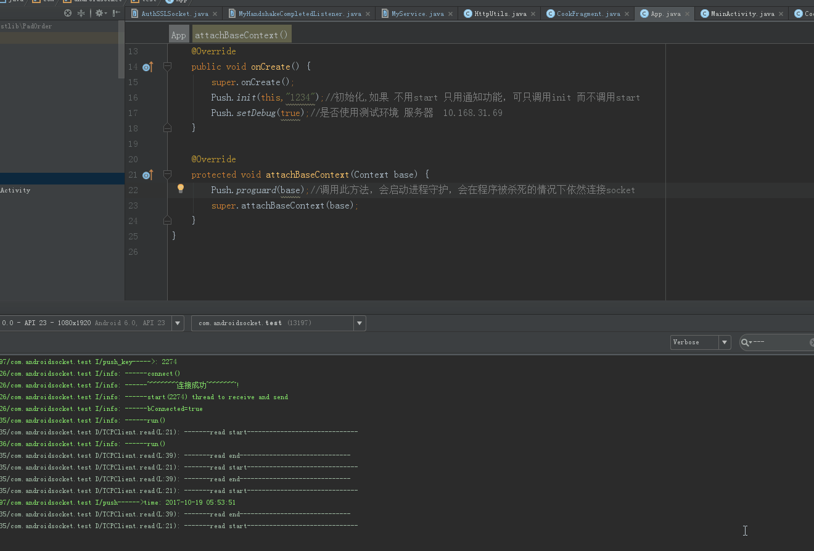814x551 pixels.
Task: Close the CookFragment.java tab
Action: [x=627, y=14]
